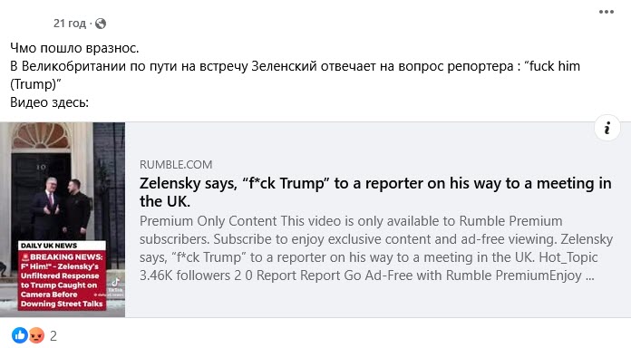Click the "21 год" post timestamp
The image size is (631, 348).
(x=70, y=24)
